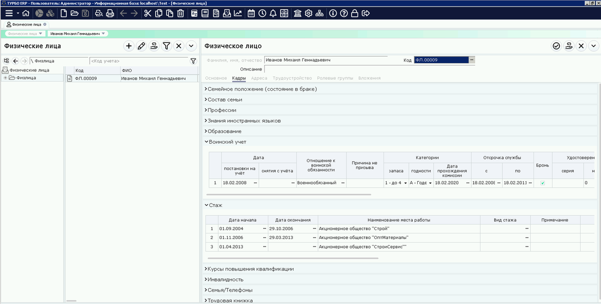Go to the home screen icon
Screen dimensions: 601x304
(26, 13)
